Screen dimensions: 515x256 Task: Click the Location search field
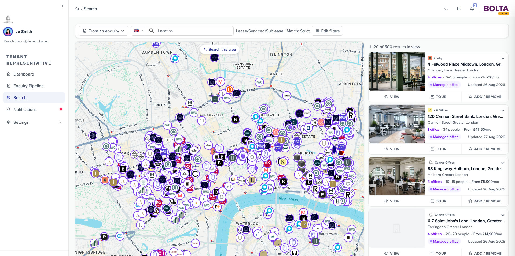pos(189,31)
